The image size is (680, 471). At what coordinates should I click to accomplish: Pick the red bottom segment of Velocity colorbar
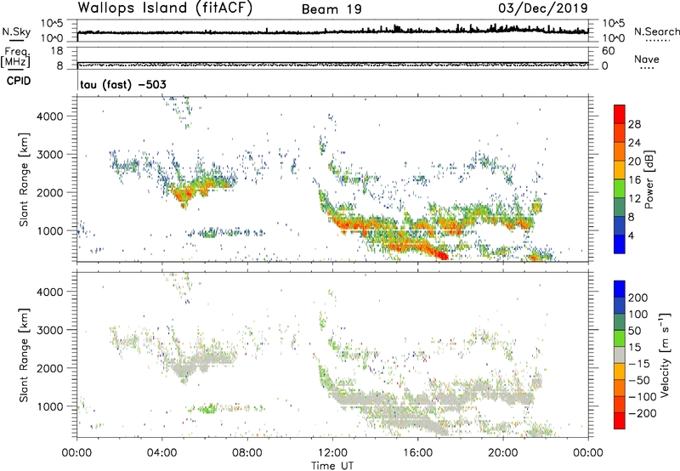[620, 421]
